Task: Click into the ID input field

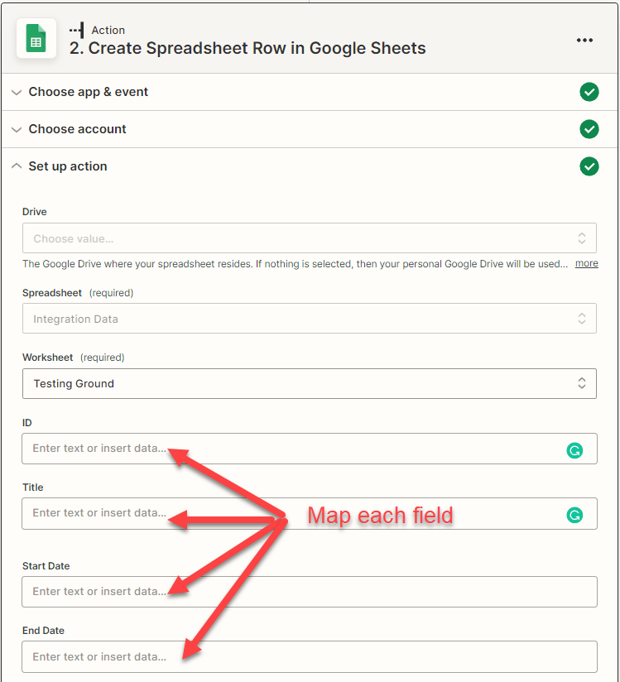Action: tap(310, 449)
